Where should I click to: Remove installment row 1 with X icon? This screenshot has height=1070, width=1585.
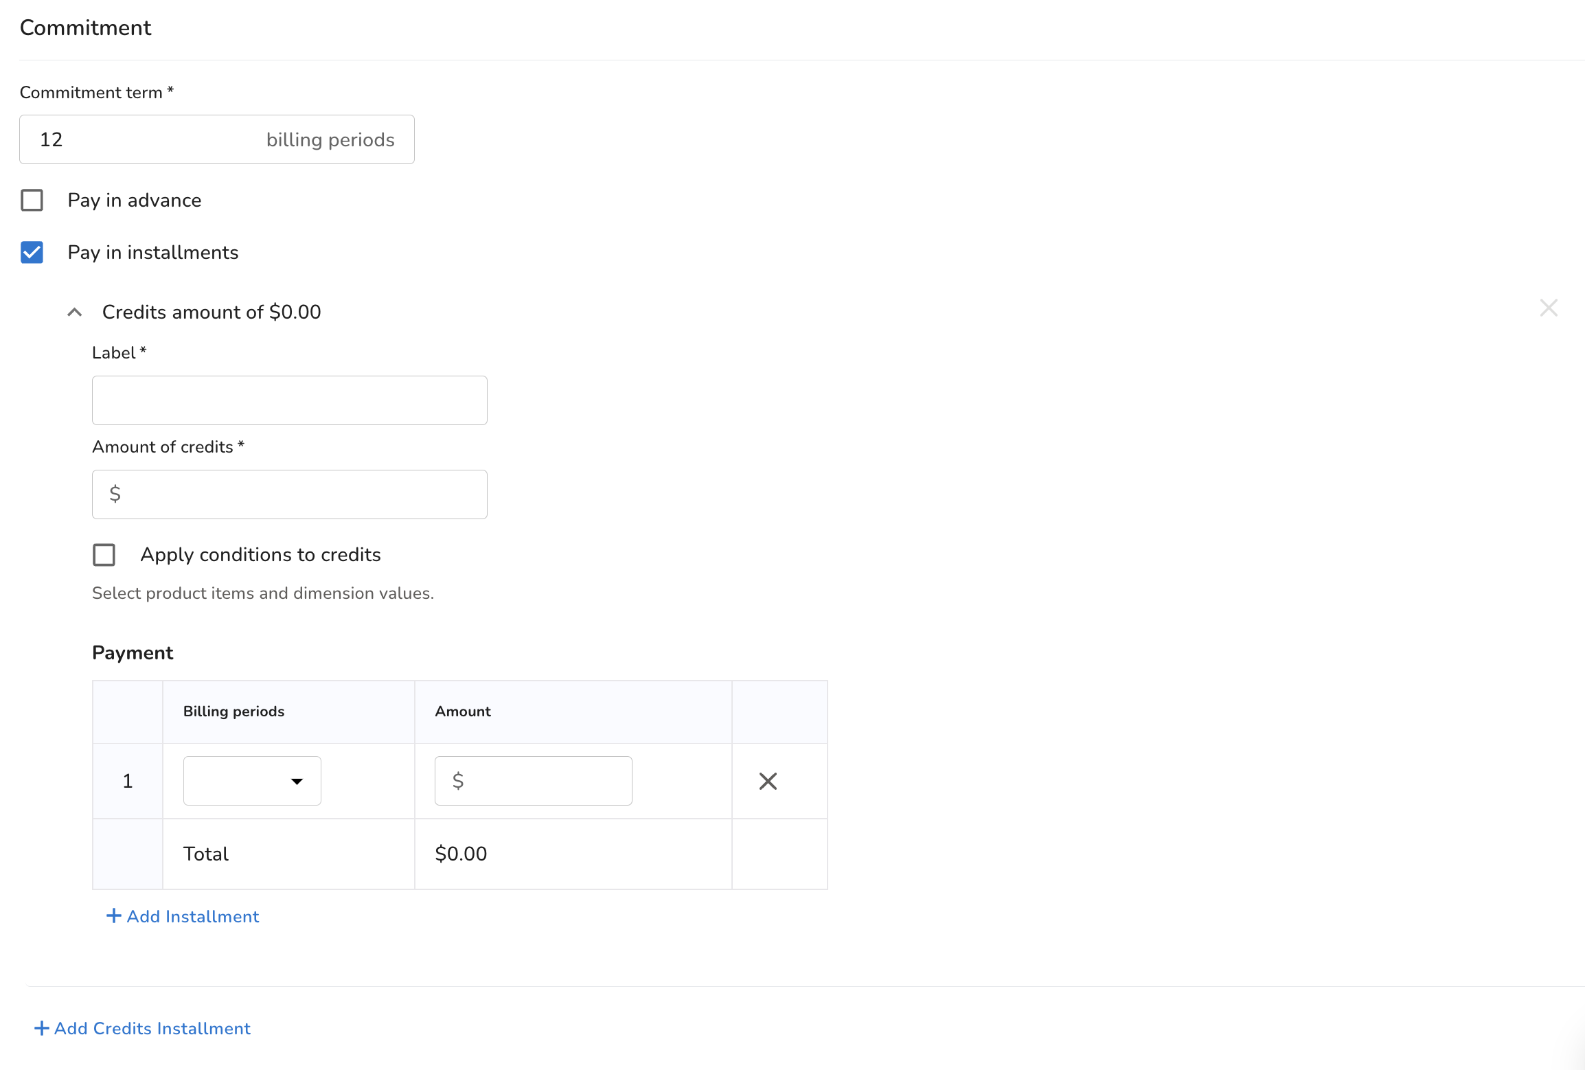(768, 781)
